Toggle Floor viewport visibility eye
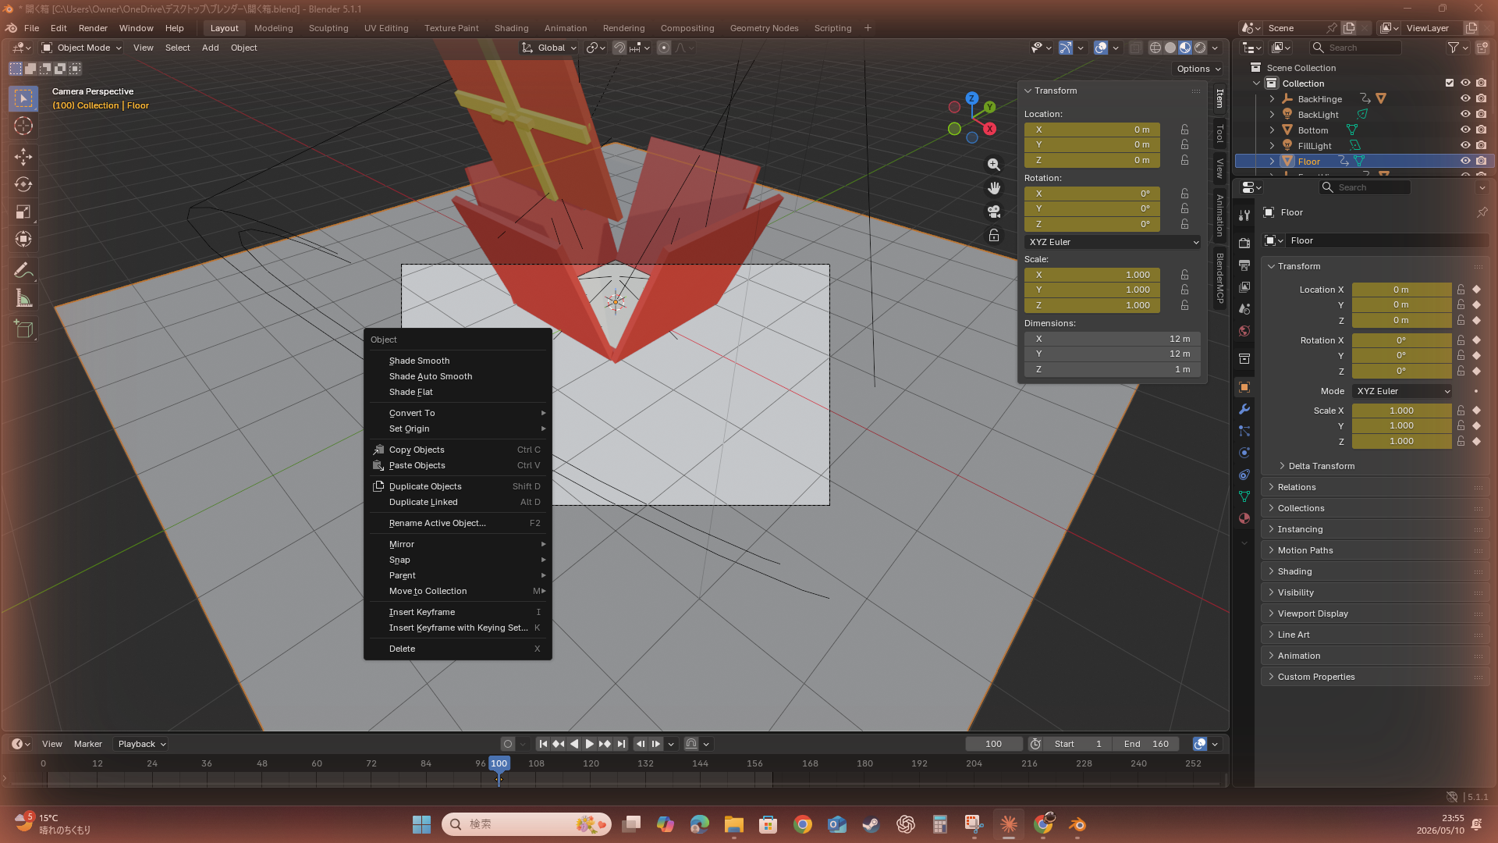 click(x=1465, y=162)
